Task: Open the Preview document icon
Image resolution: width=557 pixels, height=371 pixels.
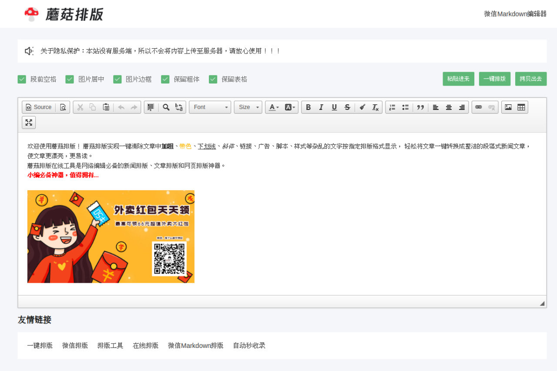Action: click(63, 107)
